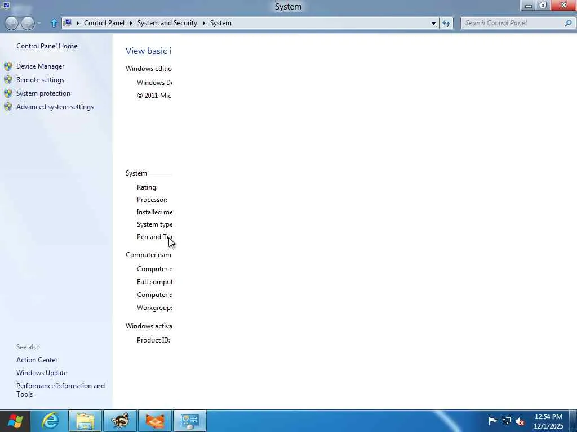
Task: Click the Processor: label
Action: (x=152, y=200)
